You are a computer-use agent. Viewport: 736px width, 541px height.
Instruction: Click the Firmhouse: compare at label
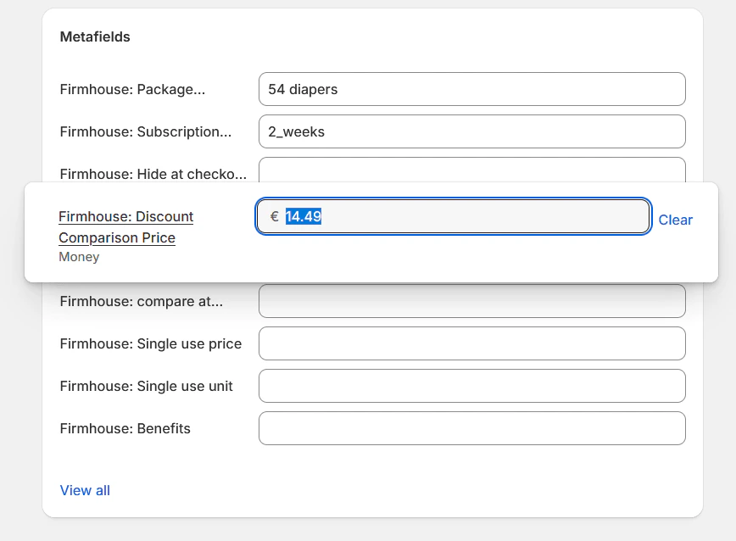click(141, 301)
